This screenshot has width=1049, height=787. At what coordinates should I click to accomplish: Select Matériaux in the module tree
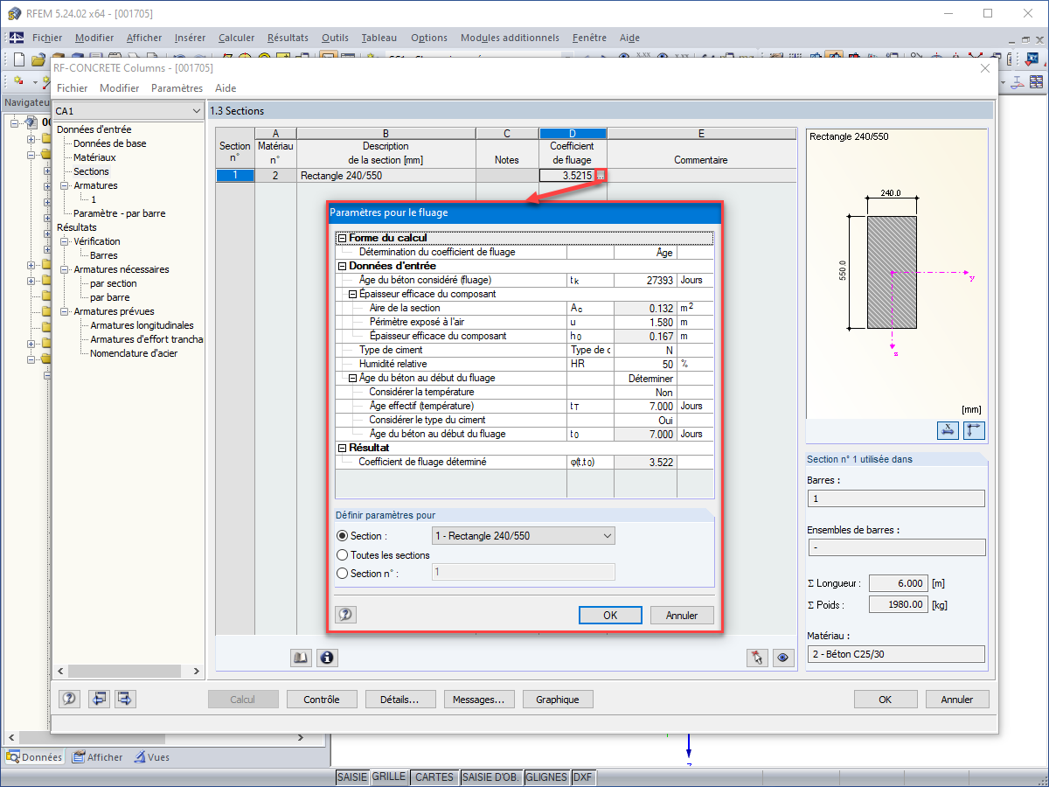click(x=94, y=157)
